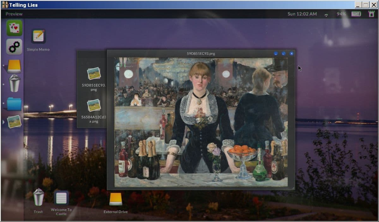Click the castle icon in top bar
The image size is (379, 222).
(371, 14)
